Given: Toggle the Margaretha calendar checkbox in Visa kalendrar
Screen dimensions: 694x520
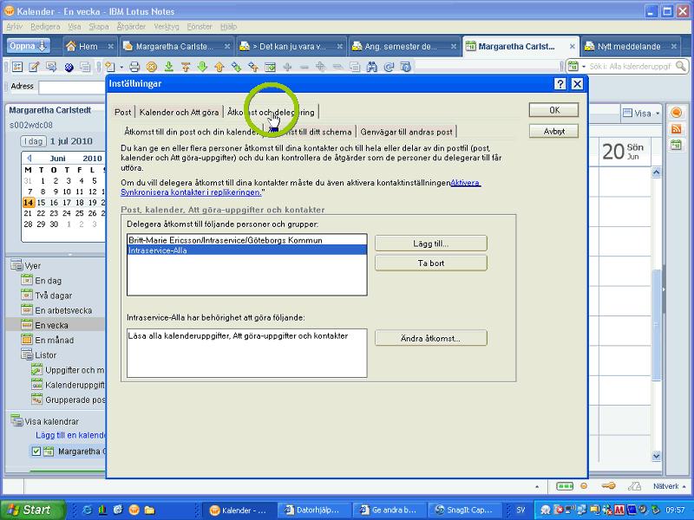Looking at the screenshot, I should point(36,452).
